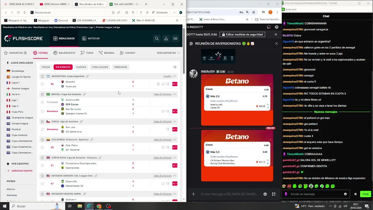Open Kick chat settings gear
The height and width of the screenshot is (210, 373).
(356, 194)
